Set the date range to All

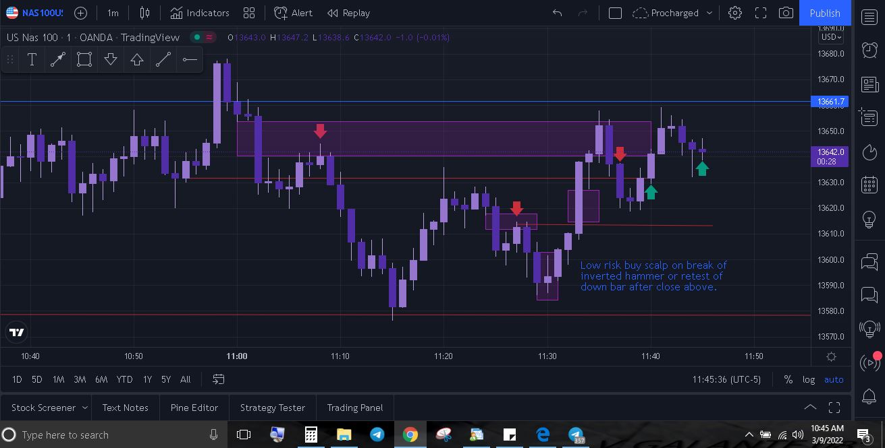tap(185, 379)
